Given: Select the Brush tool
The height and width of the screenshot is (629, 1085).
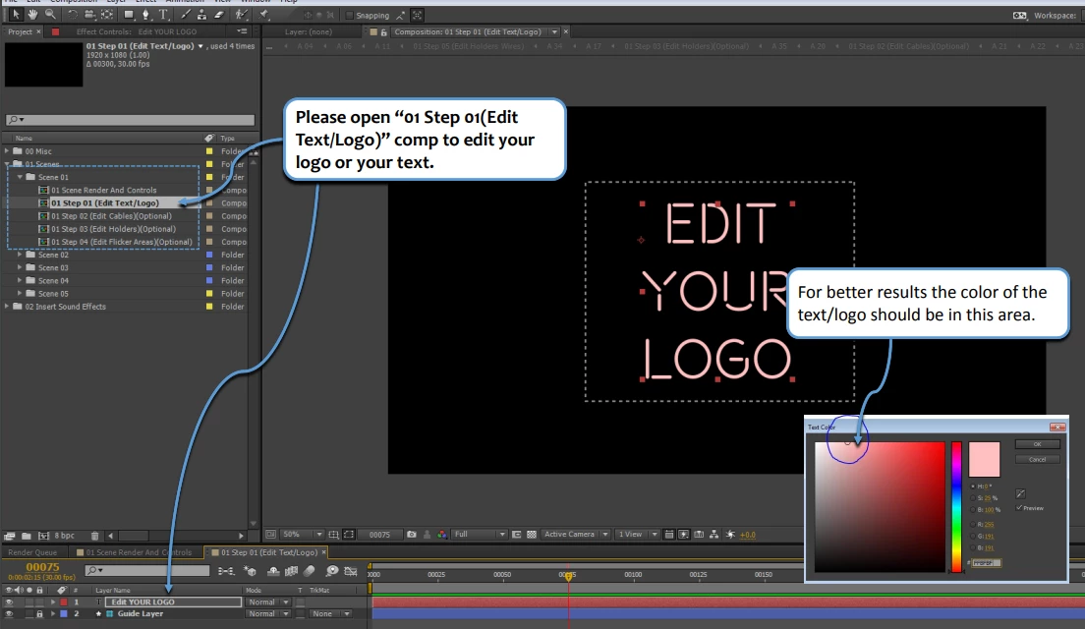Looking at the screenshot, I should coord(186,15).
